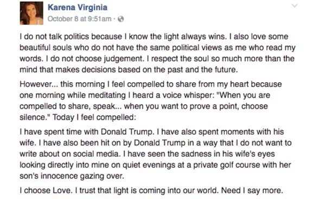The image size is (326, 199).
Task: Click the words 'write about on social media.'
Action: coord(71,154)
